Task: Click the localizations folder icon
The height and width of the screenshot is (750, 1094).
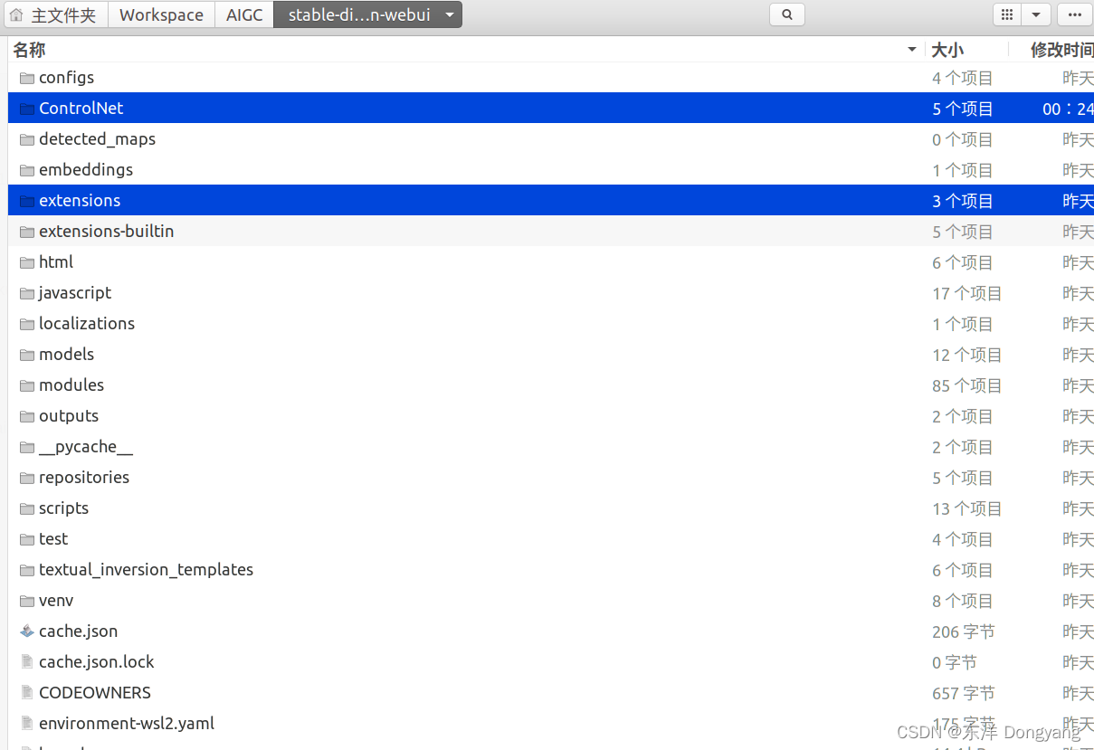Action: pyautogui.click(x=27, y=324)
